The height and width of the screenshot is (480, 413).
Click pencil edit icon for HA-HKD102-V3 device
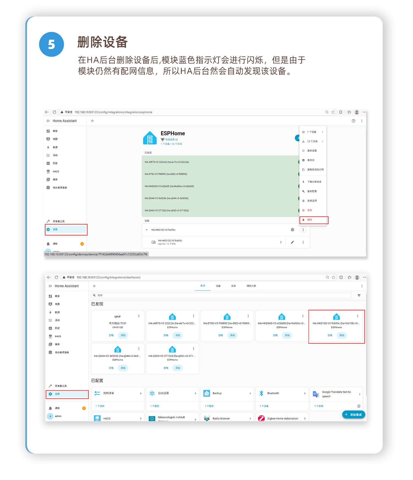click(292, 242)
